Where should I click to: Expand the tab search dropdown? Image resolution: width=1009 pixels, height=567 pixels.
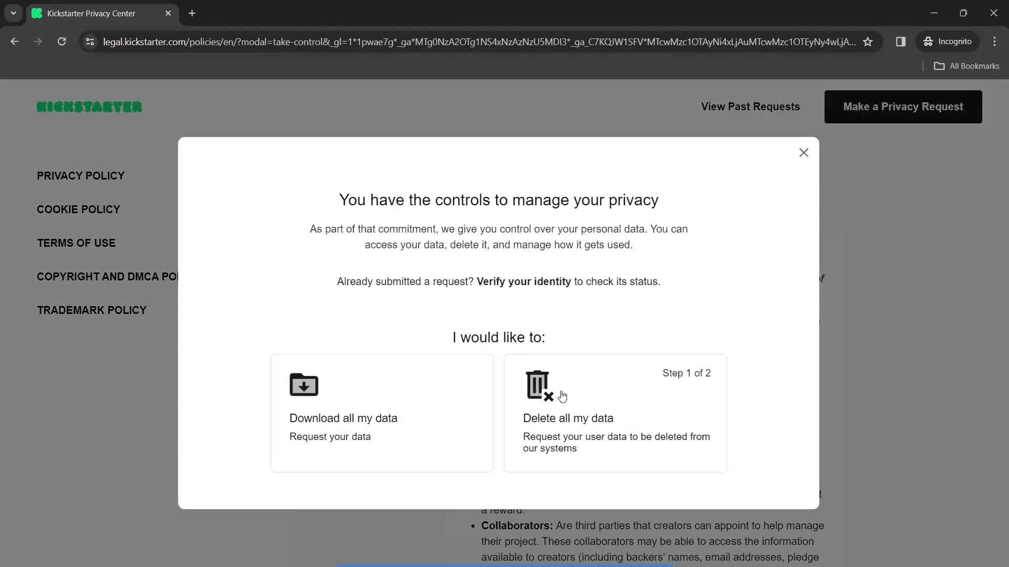tap(13, 13)
